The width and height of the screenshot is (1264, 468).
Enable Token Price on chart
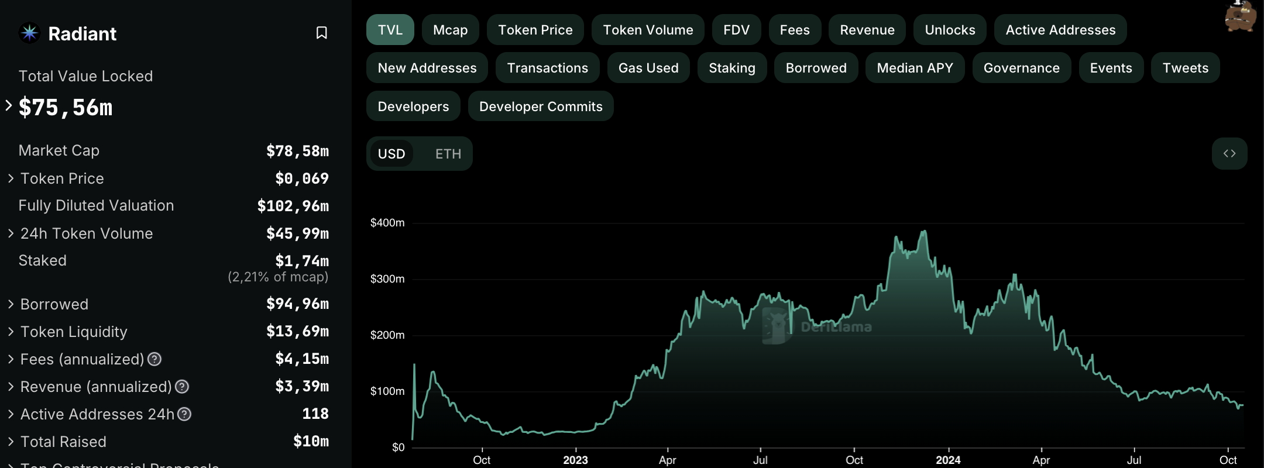[x=535, y=30]
